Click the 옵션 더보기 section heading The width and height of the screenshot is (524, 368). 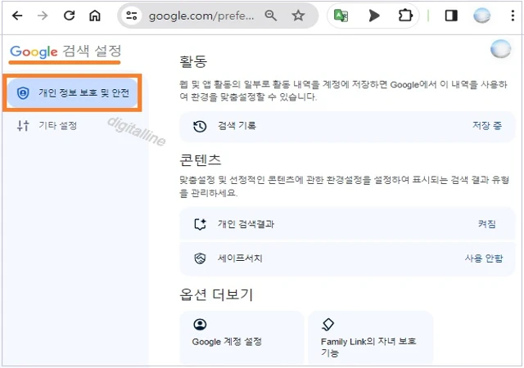[216, 294]
